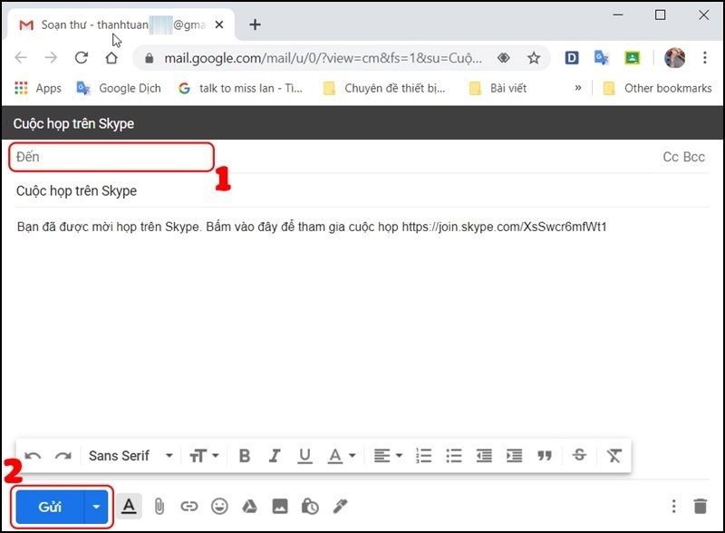Enable confidential mode

coord(309,507)
